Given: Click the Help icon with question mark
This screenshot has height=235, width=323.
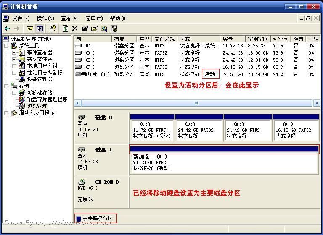Looking at the screenshot, I should click(x=53, y=29).
